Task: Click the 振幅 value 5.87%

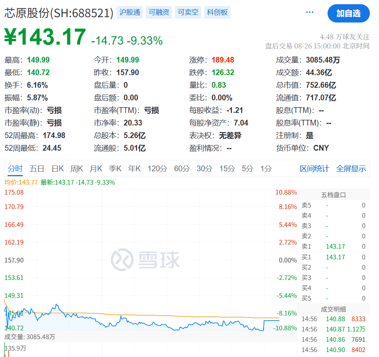Action: coord(37,98)
